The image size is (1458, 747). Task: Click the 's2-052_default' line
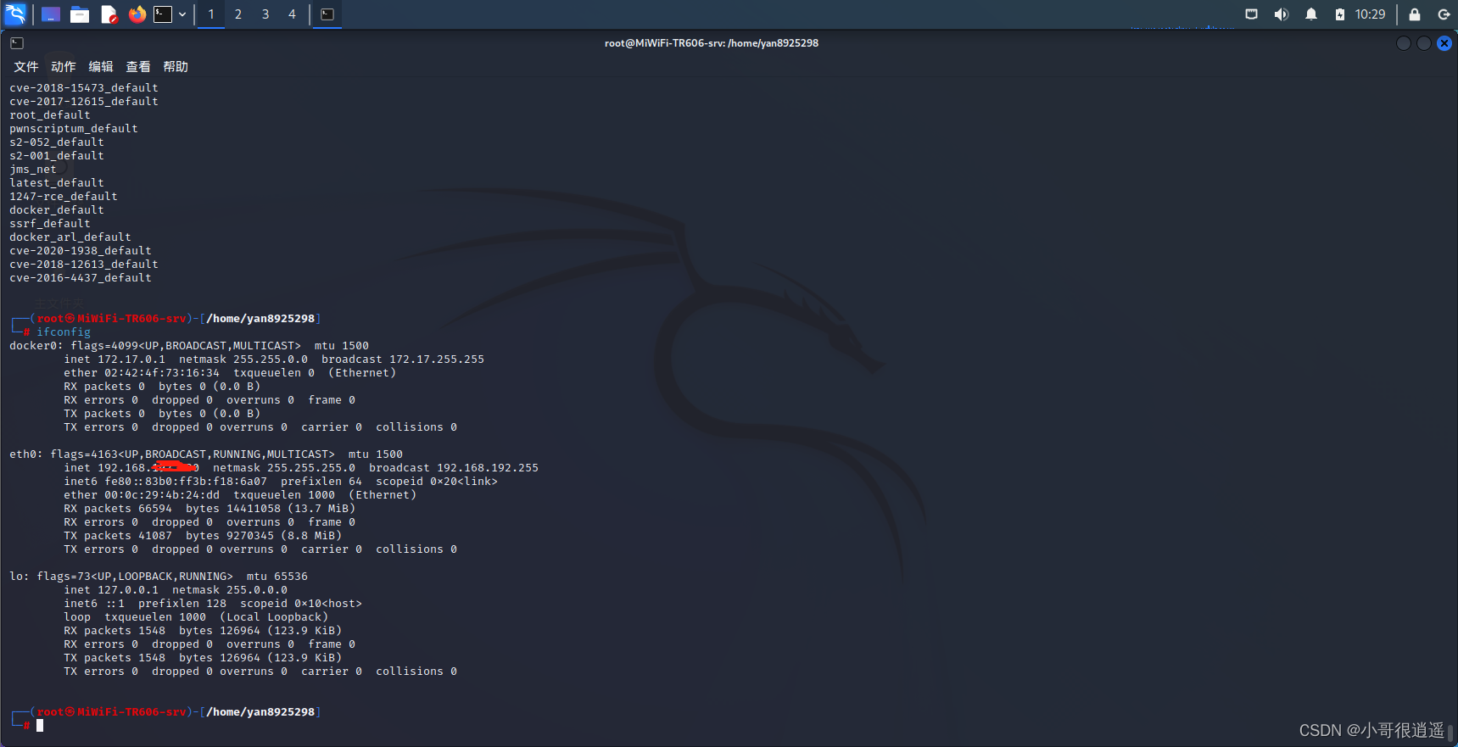pyautogui.click(x=57, y=142)
